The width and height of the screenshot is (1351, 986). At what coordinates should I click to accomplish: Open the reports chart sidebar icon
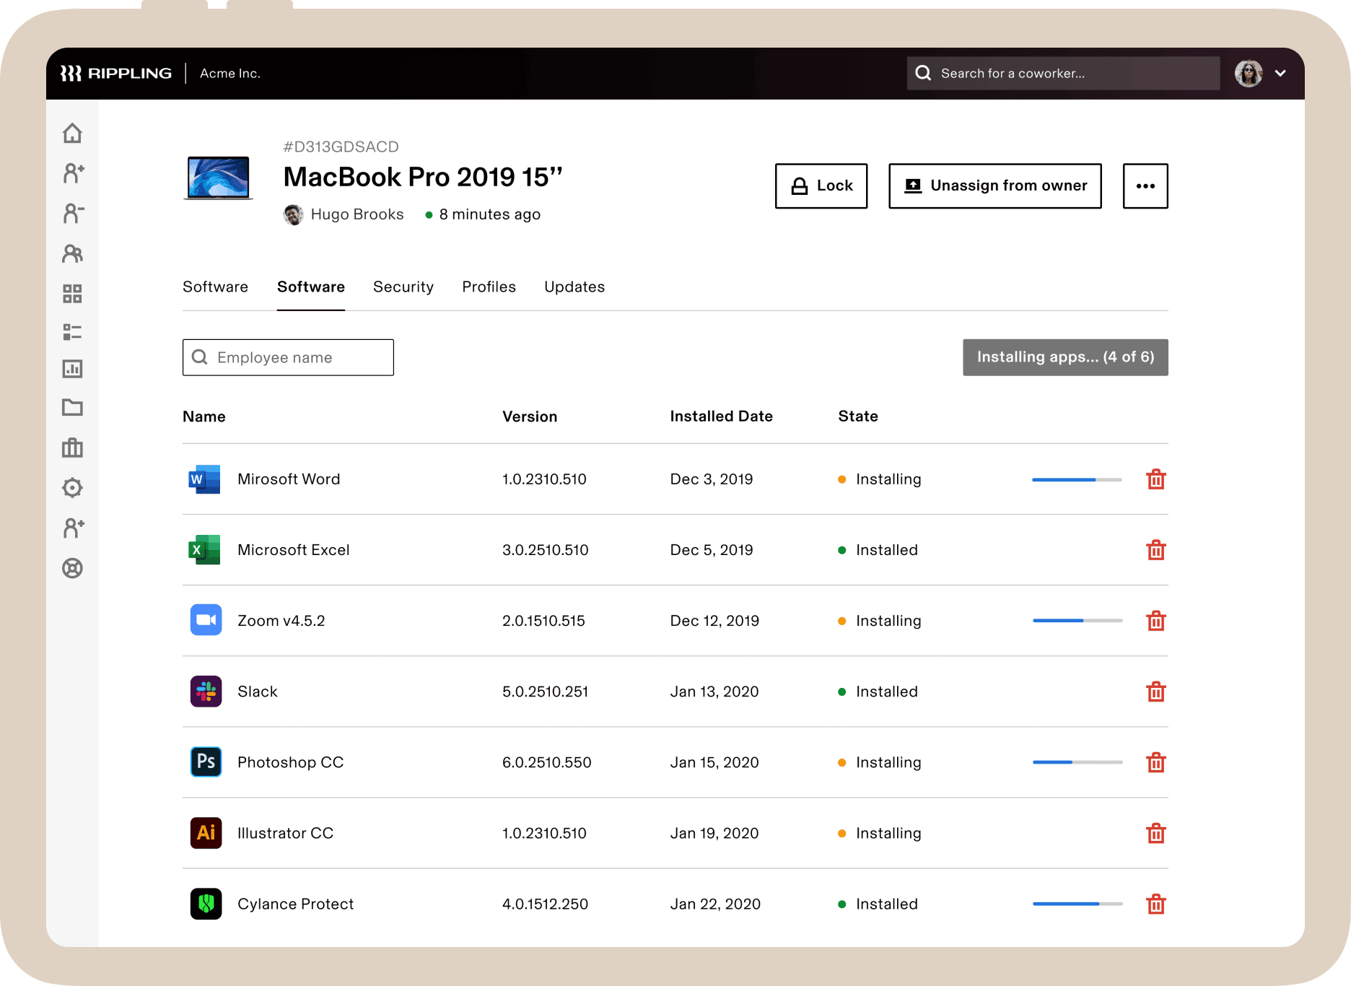pos(72,369)
